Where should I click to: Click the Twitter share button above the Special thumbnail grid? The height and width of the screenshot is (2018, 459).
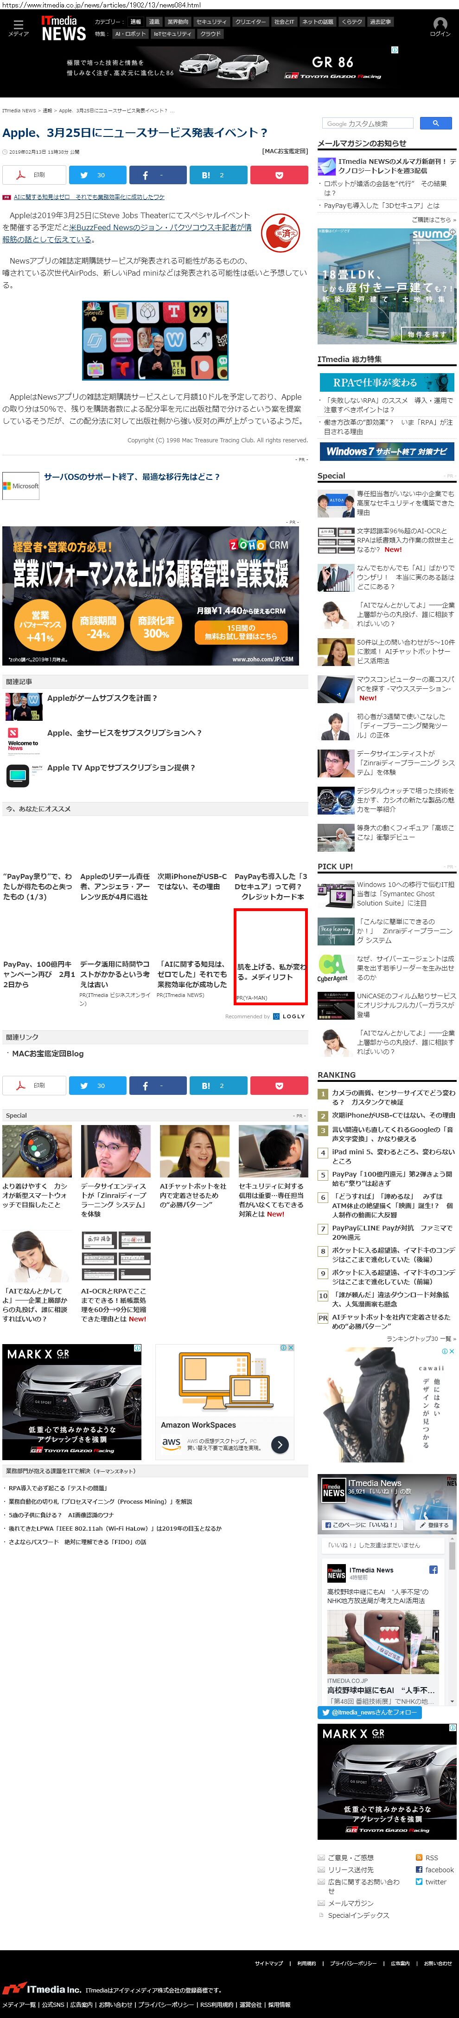click(x=97, y=1085)
